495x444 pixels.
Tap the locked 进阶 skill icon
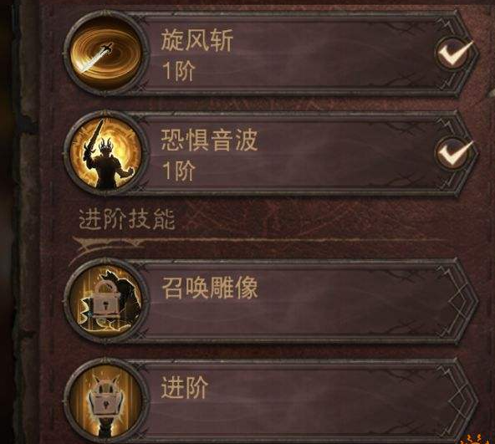(106, 401)
